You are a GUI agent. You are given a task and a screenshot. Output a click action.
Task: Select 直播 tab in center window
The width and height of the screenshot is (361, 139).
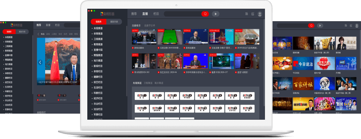(x=145, y=14)
